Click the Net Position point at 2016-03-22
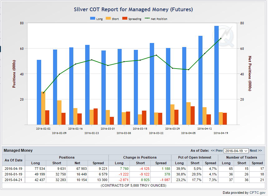This screenshot has height=196, width=268. pyautogui.click(x=156, y=55)
